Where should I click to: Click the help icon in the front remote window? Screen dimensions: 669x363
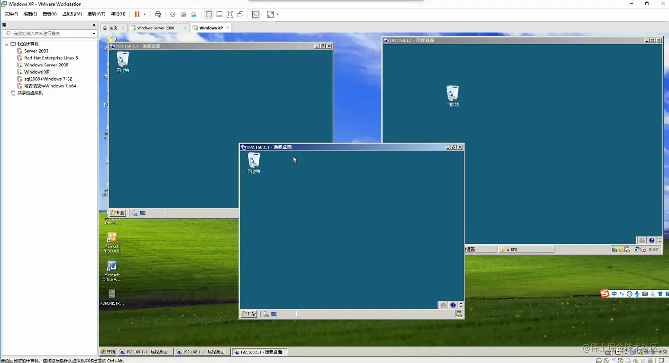(453, 305)
